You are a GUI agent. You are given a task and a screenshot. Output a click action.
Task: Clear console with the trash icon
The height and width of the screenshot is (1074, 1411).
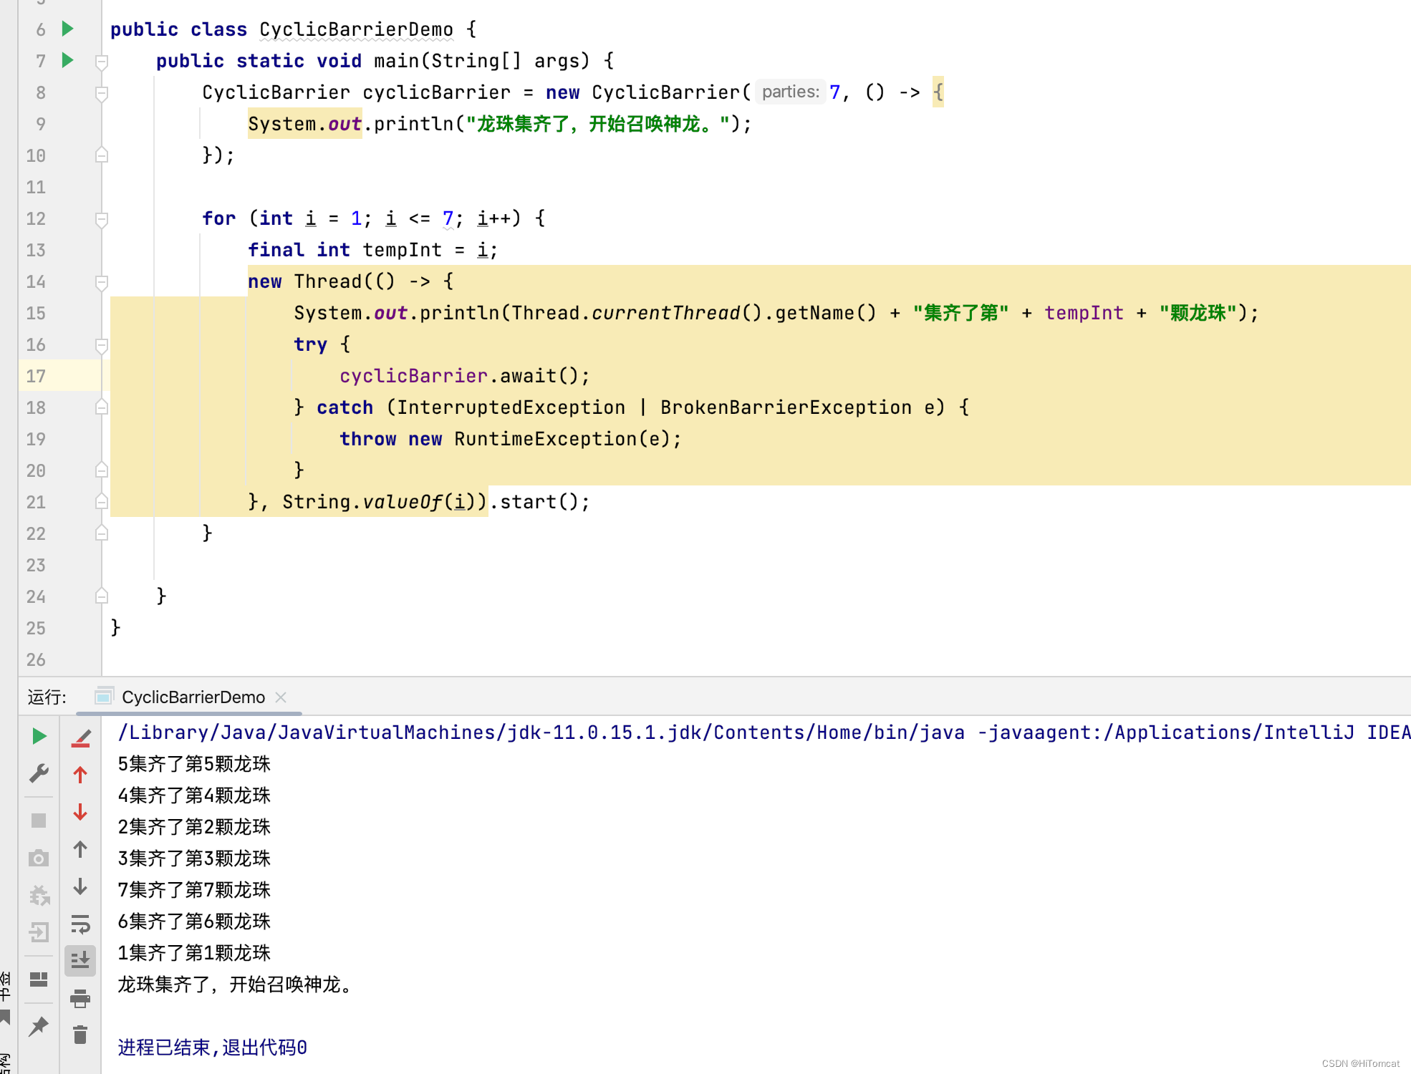click(x=80, y=1035)
